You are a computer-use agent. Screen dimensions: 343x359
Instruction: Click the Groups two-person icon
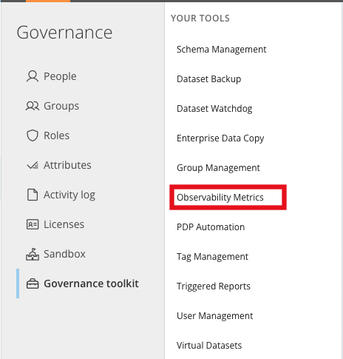[x=33, y=106]
